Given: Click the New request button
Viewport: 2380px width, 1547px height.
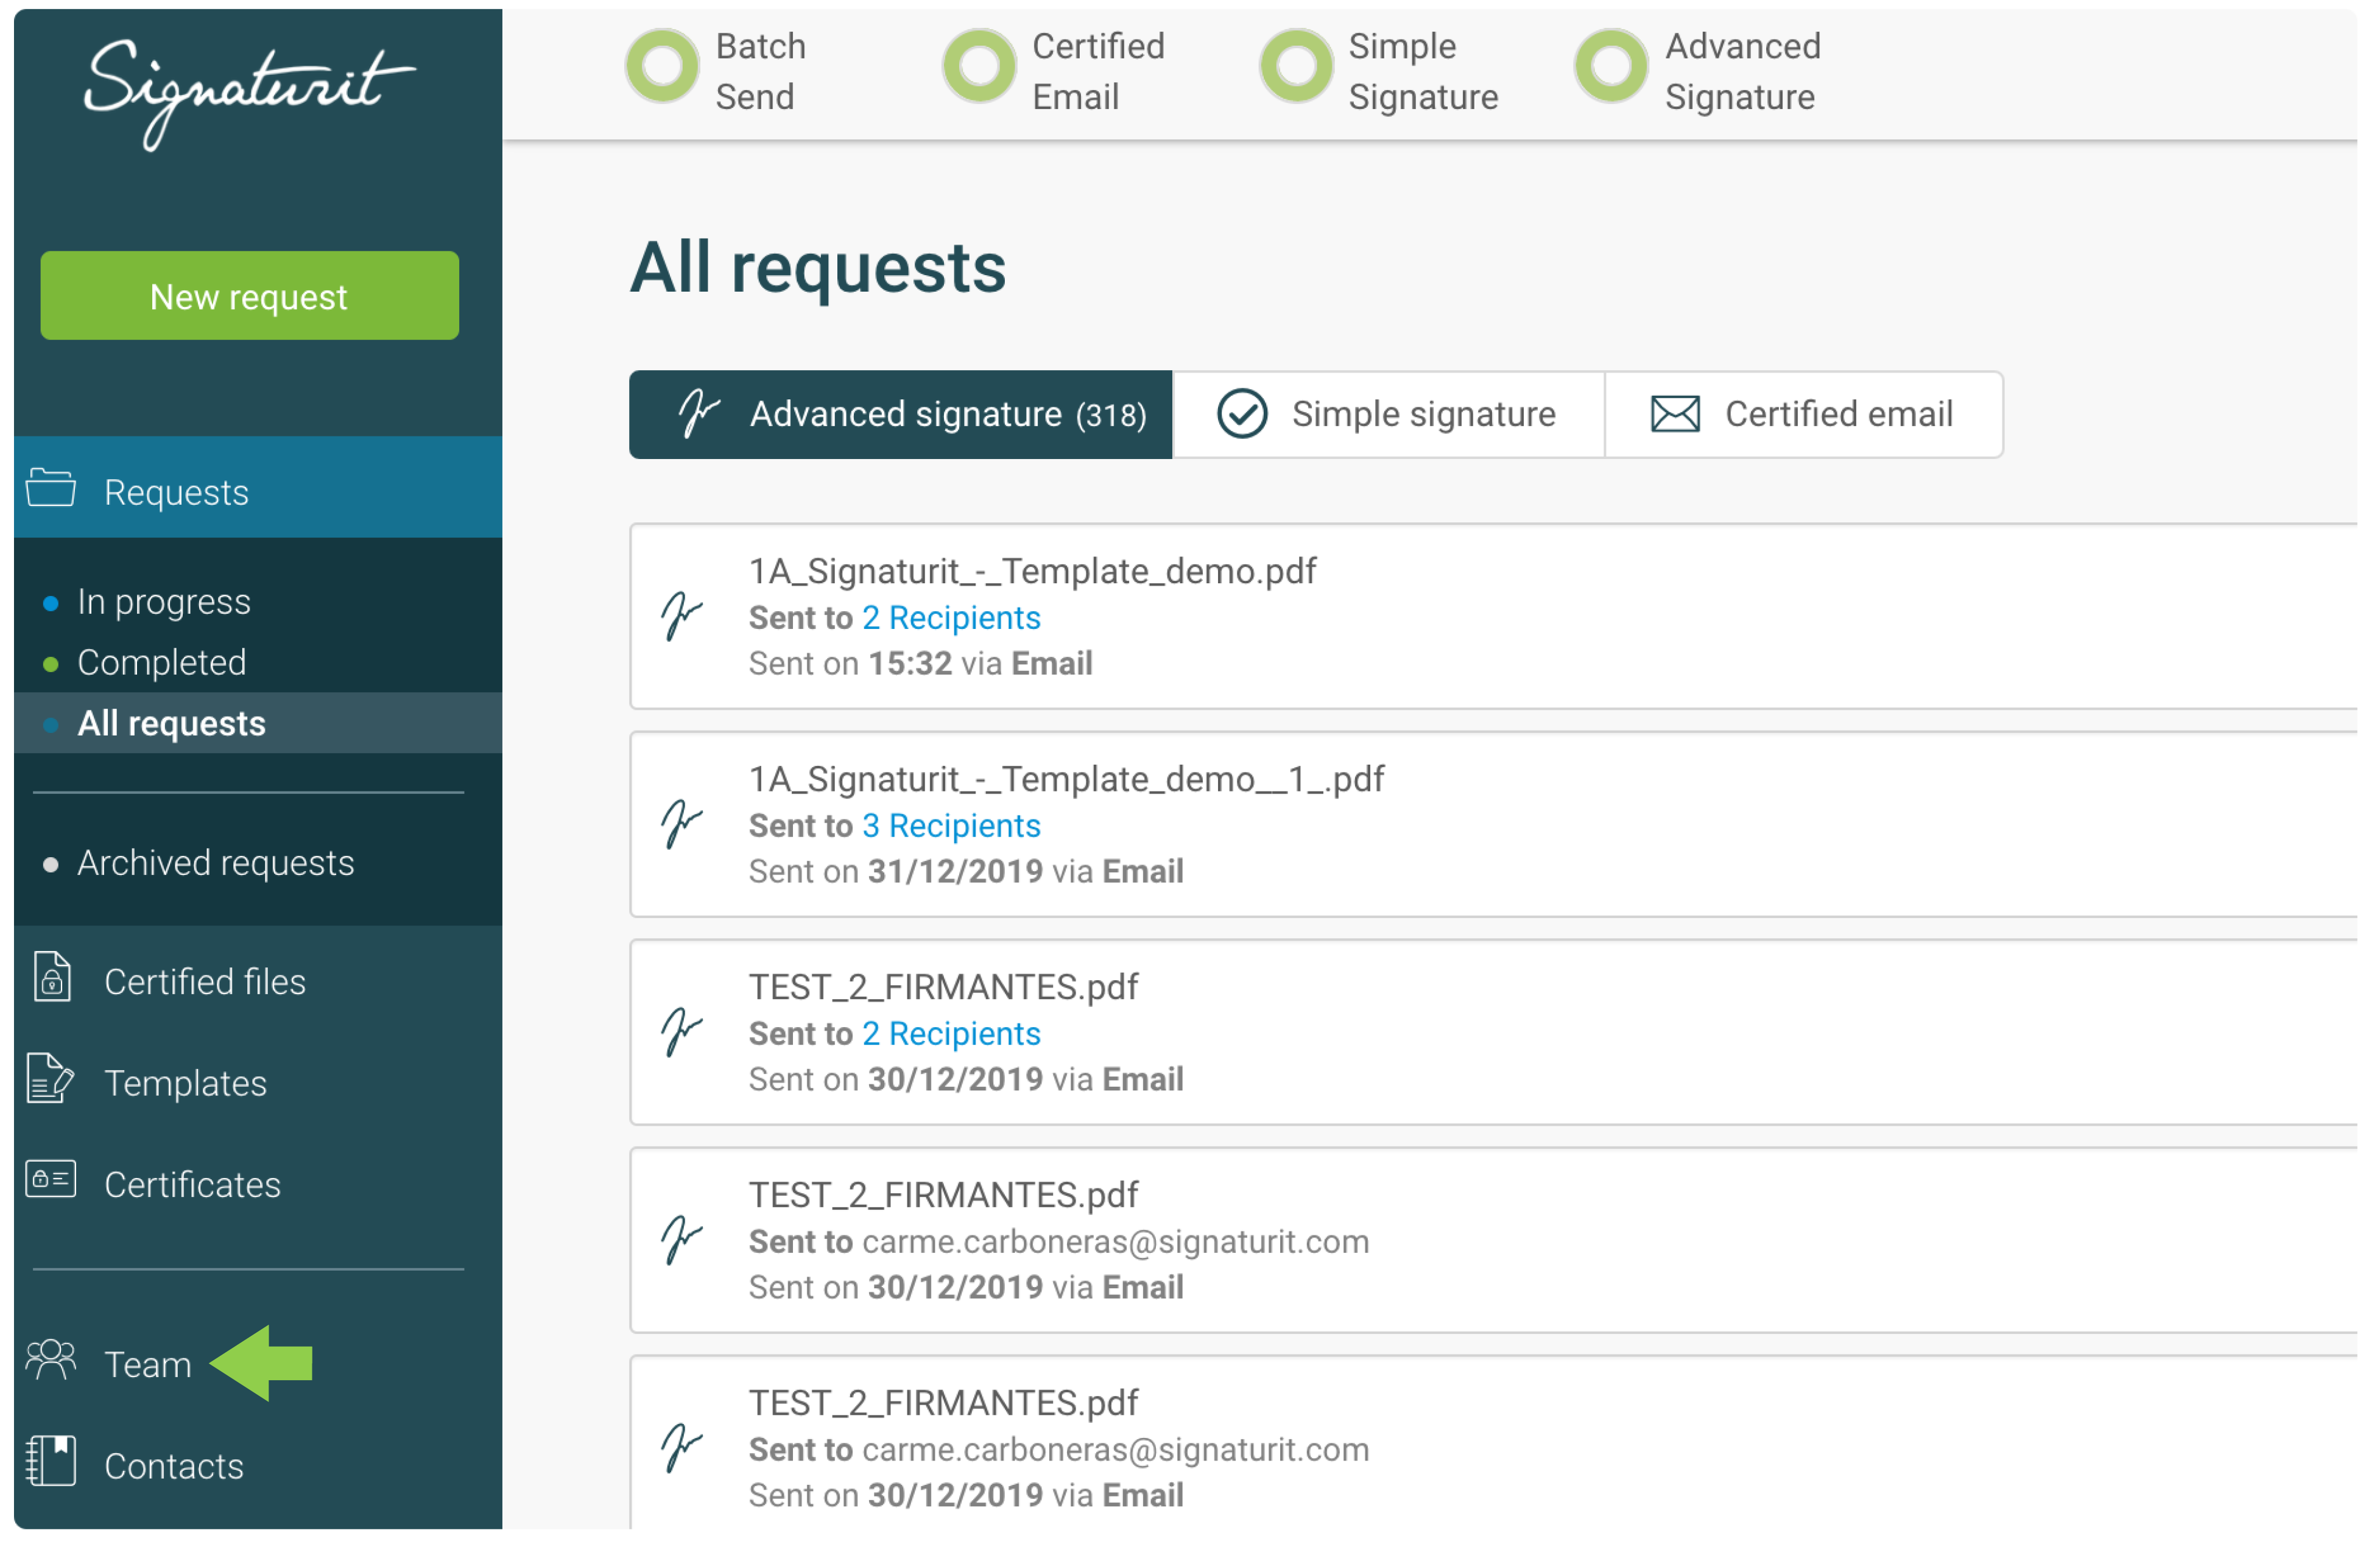Looking at the screenshot, I should coord(250,297).
